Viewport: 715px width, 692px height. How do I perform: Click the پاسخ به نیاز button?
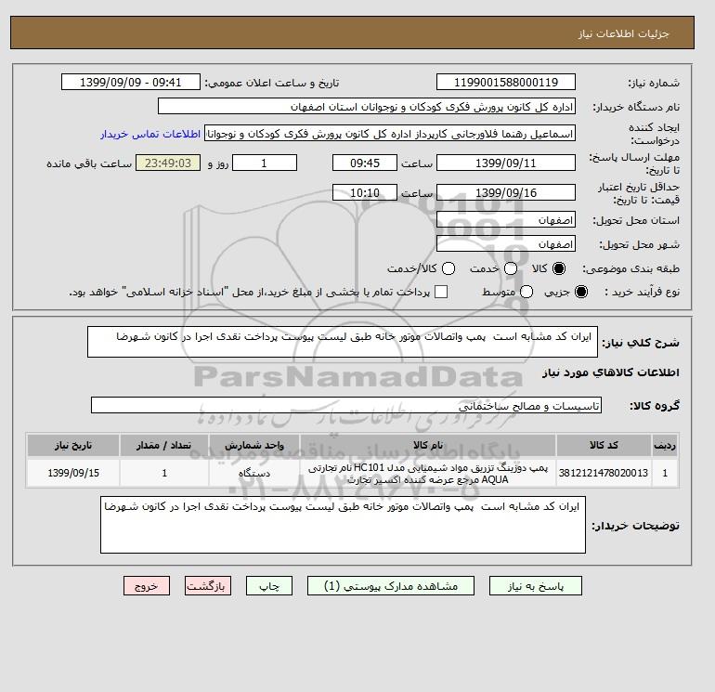click(536, 586)
